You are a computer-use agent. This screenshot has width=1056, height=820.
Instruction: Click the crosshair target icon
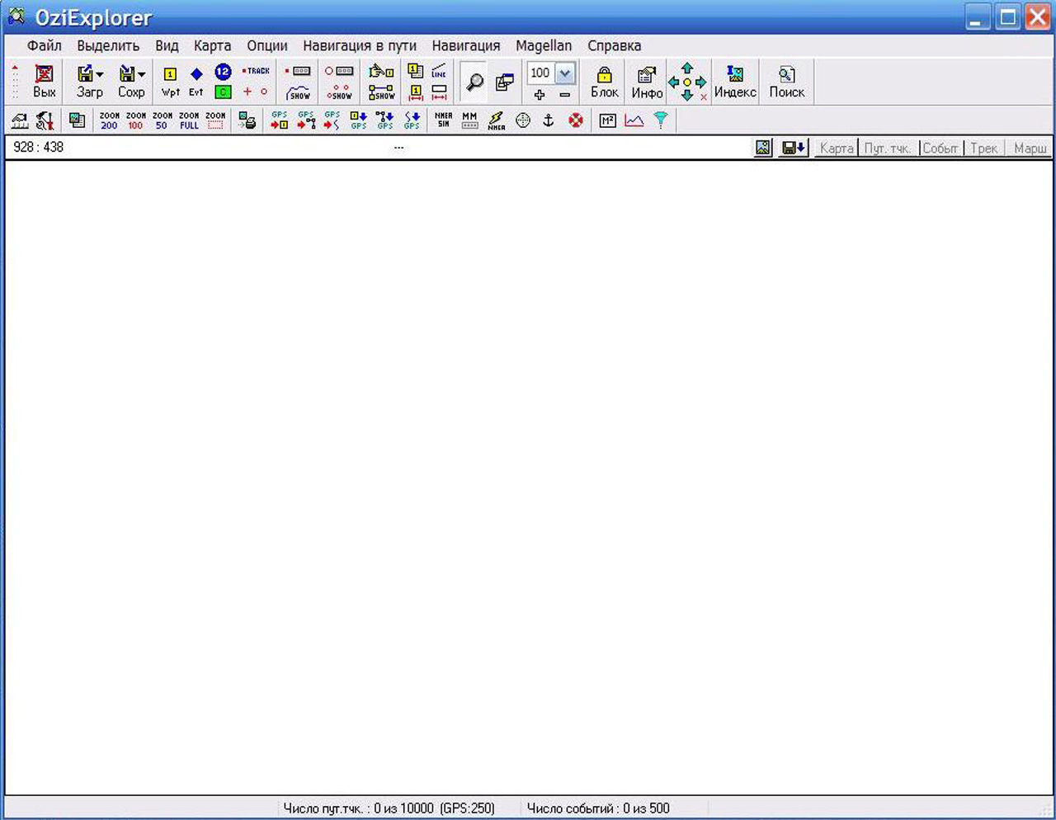tap(523, 120)
